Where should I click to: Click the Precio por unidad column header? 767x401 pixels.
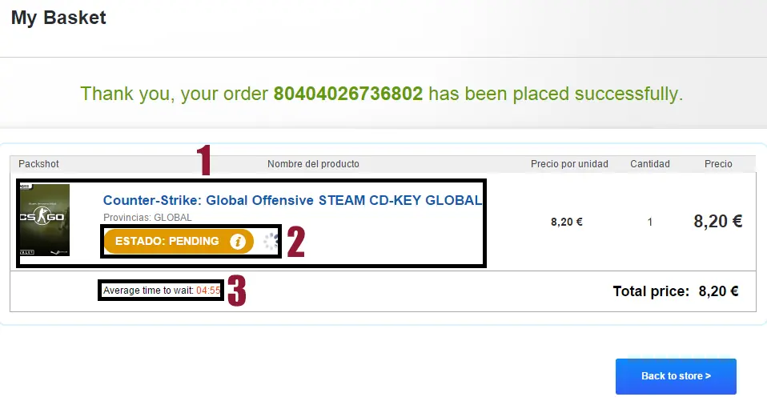569,164
